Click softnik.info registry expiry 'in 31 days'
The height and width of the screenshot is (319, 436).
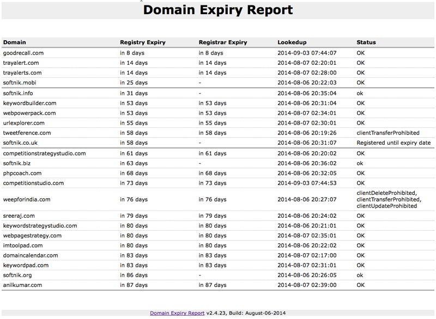[x=134, y=93]
